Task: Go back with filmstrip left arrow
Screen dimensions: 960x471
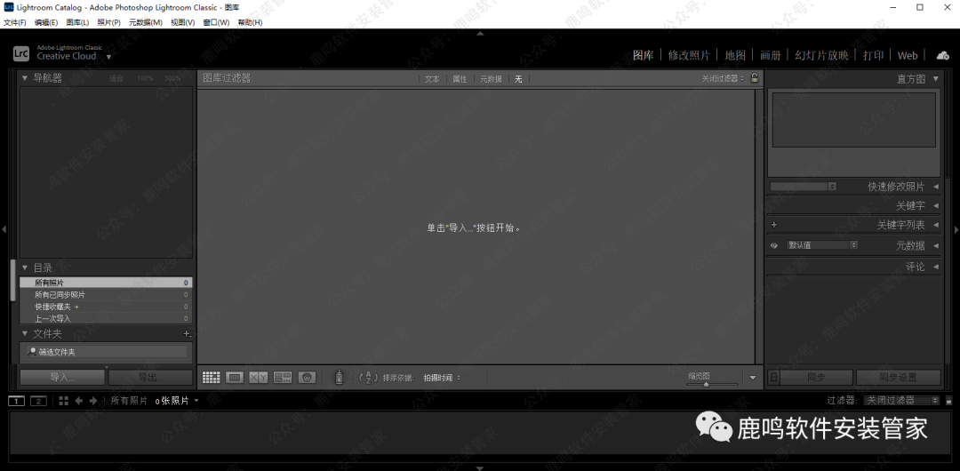Action: pos(78,401)
